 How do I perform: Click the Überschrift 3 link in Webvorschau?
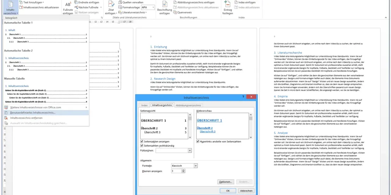tap(208, 132)
